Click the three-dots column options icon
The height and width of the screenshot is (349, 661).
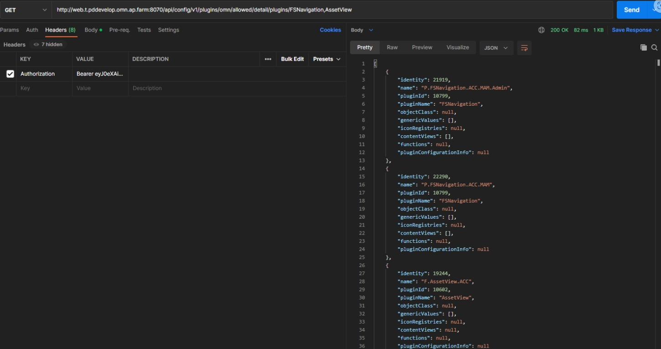268,59
